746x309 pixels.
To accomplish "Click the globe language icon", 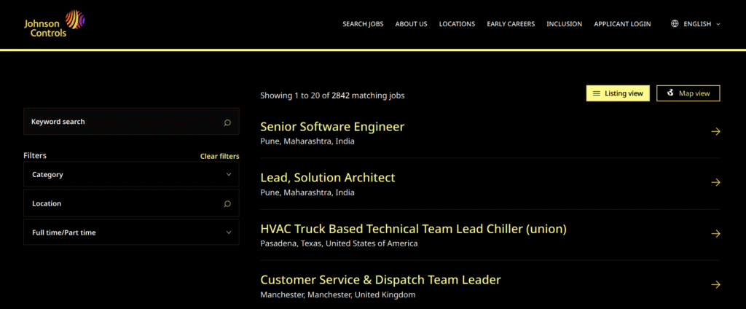I will [x=675, y=24].
